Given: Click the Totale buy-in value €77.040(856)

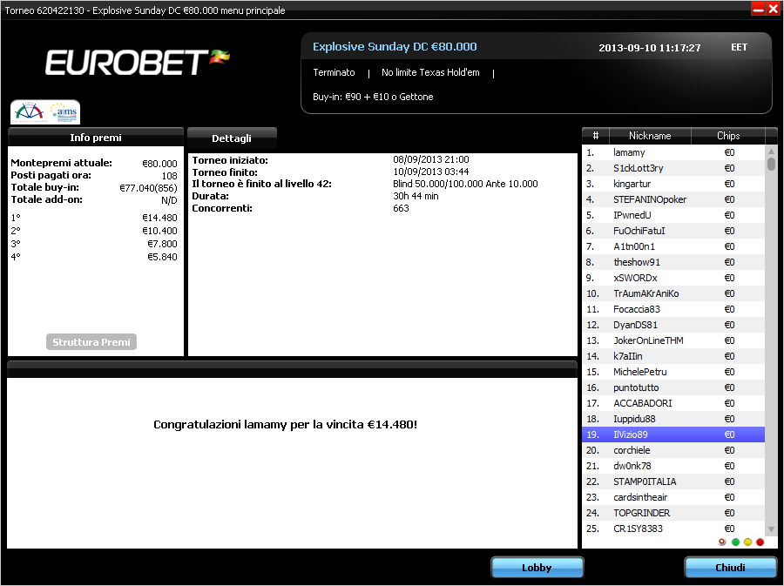Looking at the screenshot, I should click(148, 188).
